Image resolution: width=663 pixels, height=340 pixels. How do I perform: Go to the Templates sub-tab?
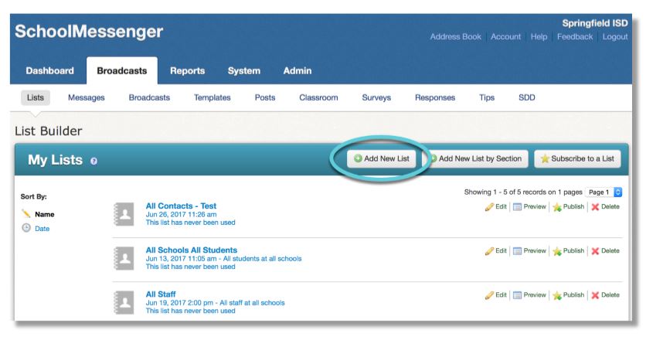point(212,97)
